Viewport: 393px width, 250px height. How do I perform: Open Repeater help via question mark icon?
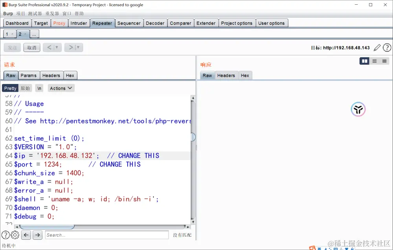tap(387, 47)
